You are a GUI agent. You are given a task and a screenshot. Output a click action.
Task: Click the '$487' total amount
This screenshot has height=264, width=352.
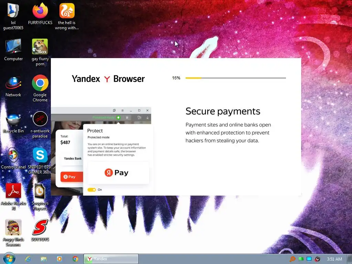click(65, 142)
